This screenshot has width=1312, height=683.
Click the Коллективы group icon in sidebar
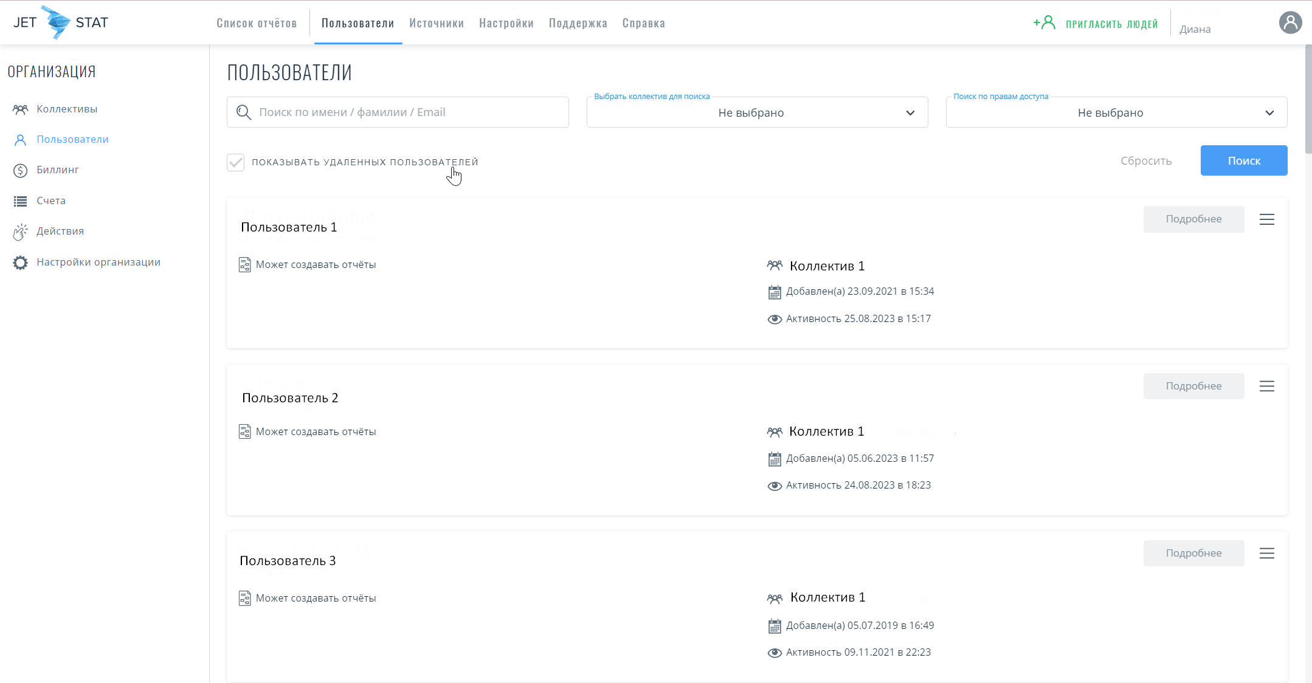point(20,109)
